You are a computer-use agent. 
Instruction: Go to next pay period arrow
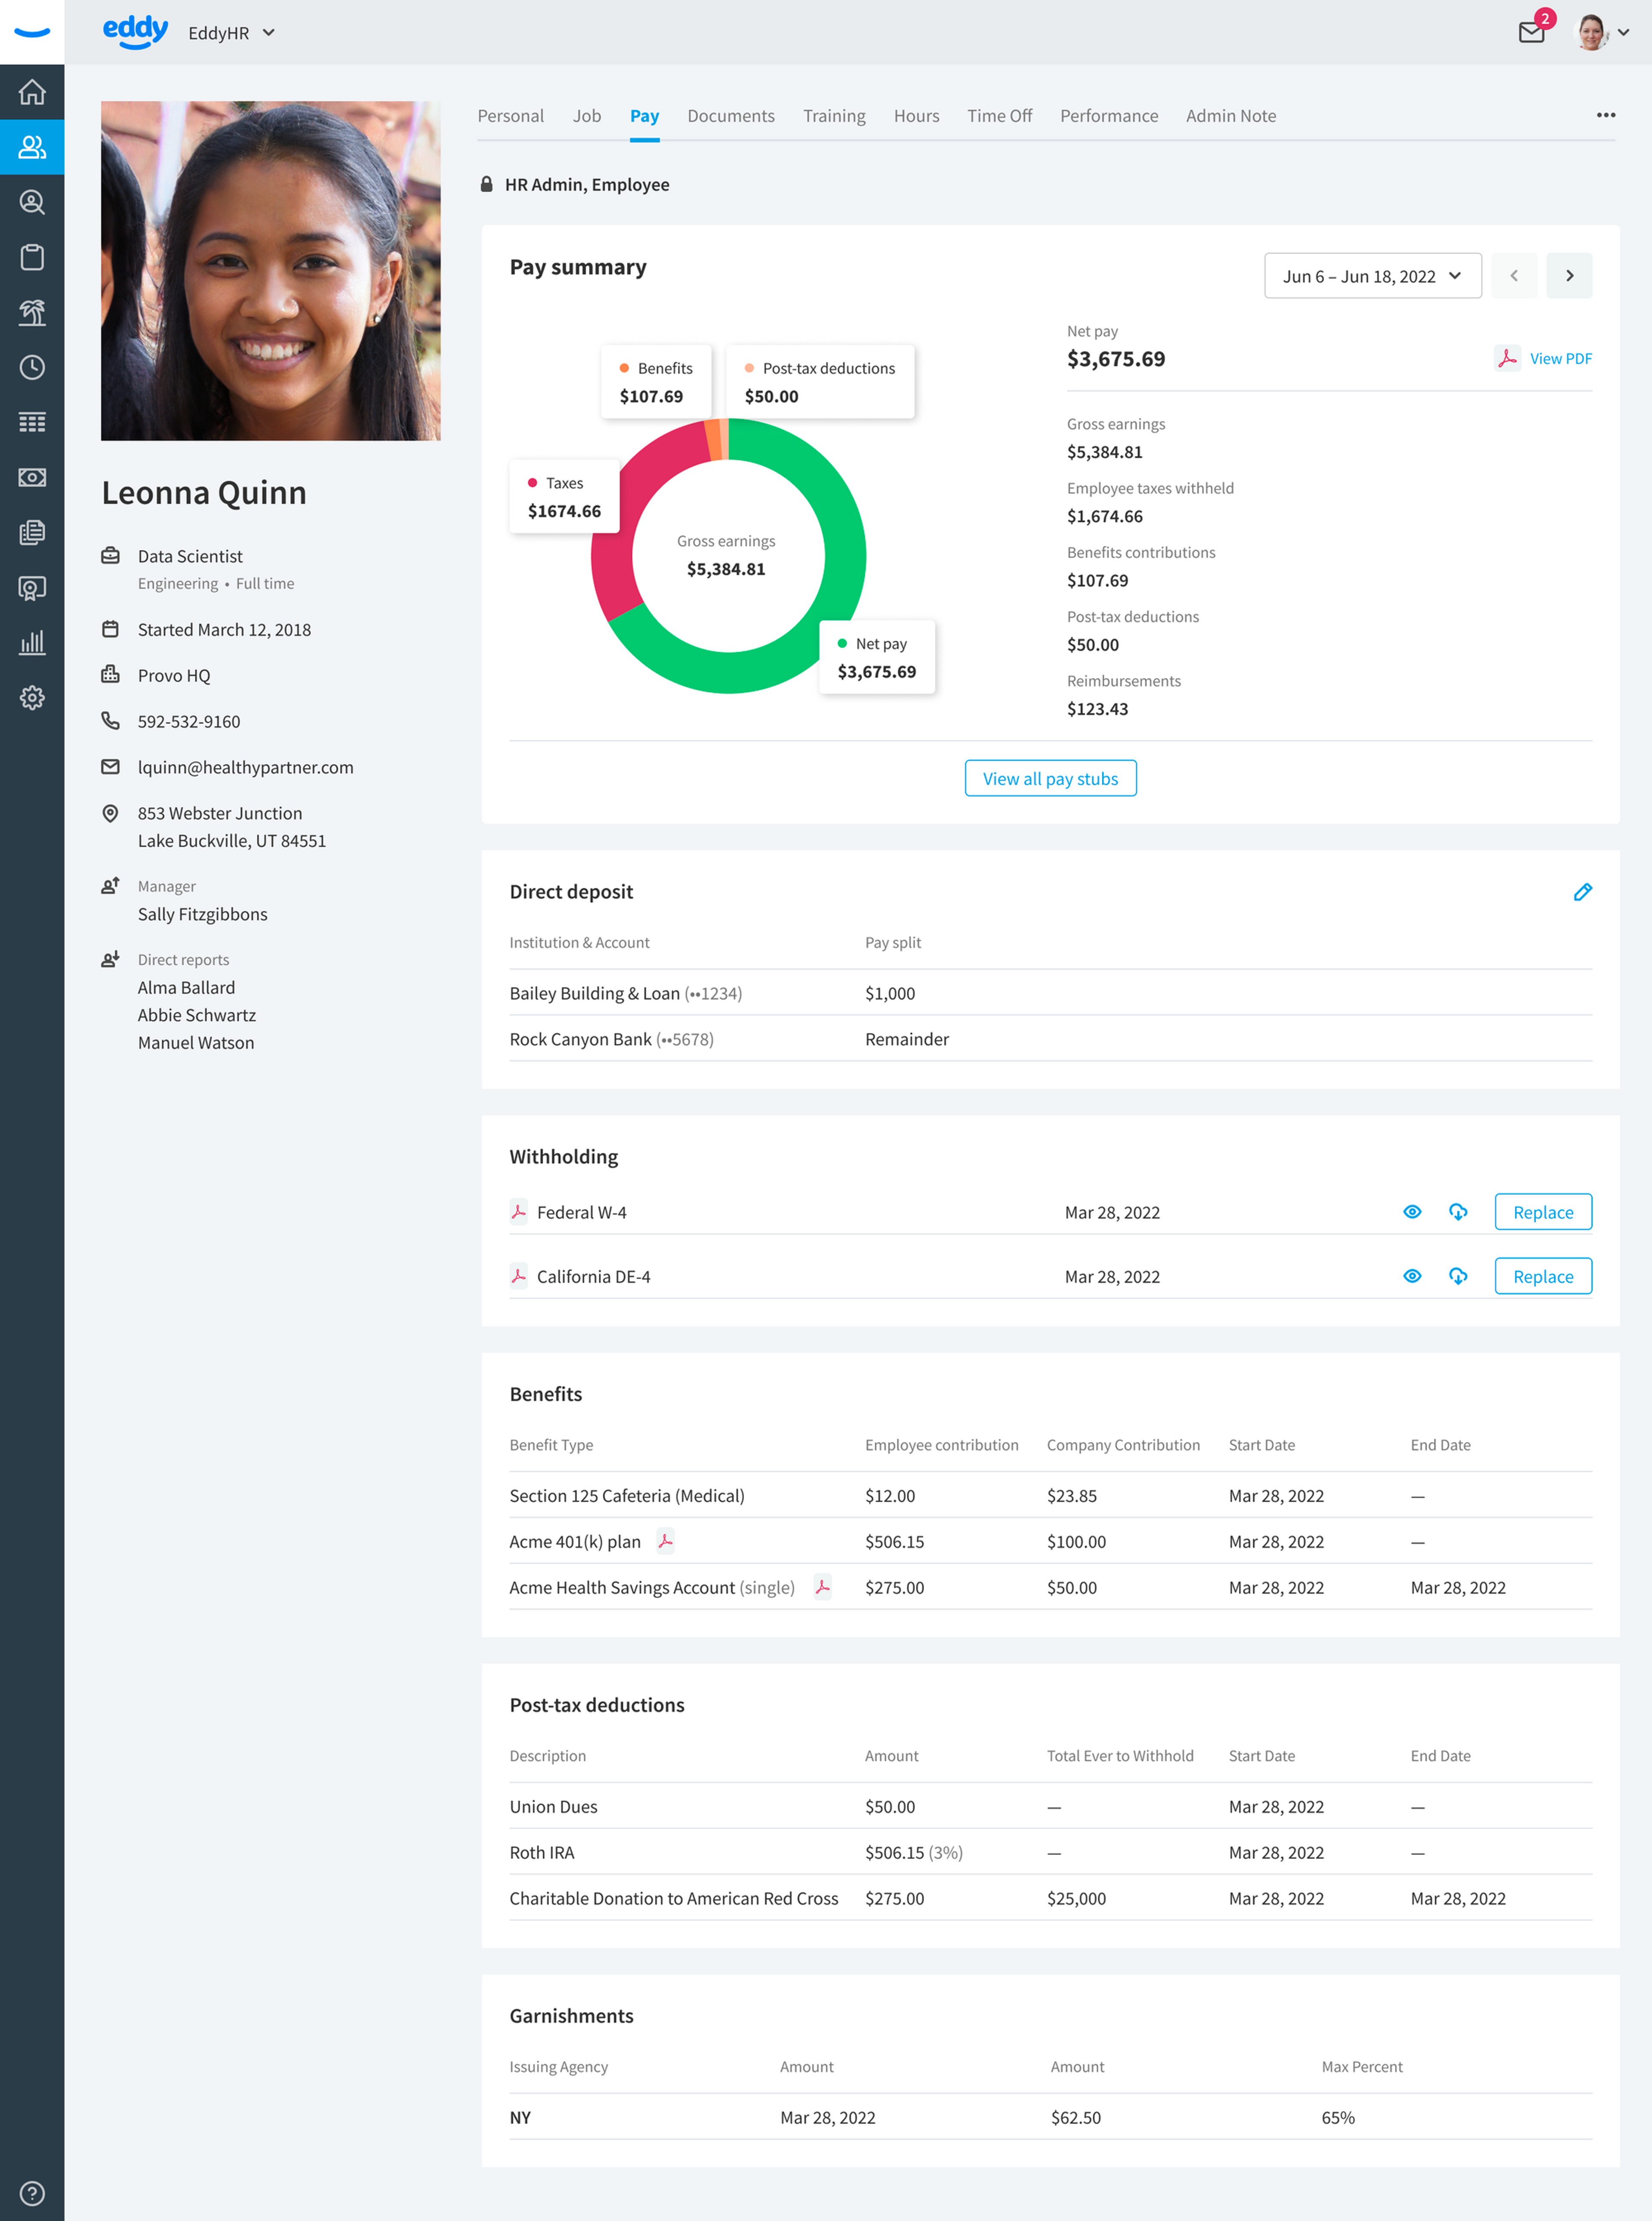pos(1569,276)
